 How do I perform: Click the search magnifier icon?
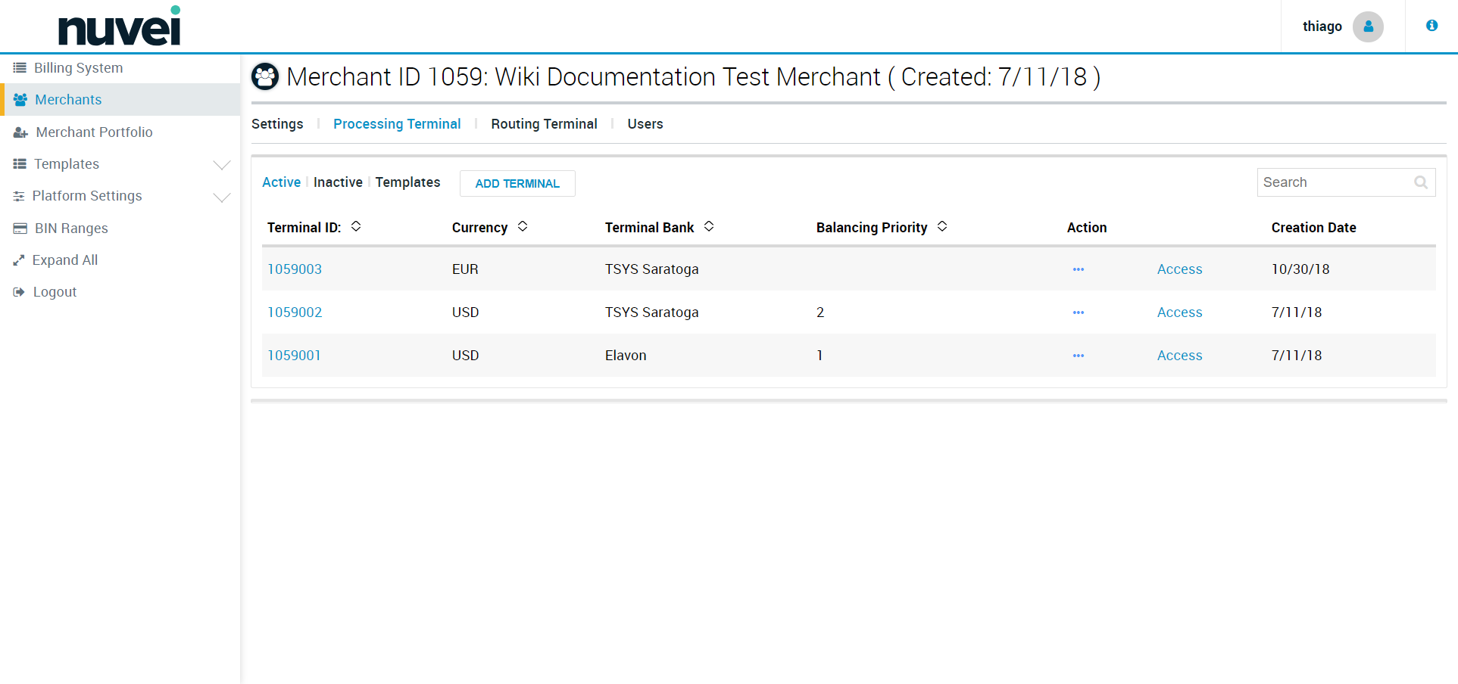coord(1420,182)
